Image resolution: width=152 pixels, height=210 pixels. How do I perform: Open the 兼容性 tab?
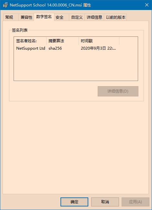26,17
